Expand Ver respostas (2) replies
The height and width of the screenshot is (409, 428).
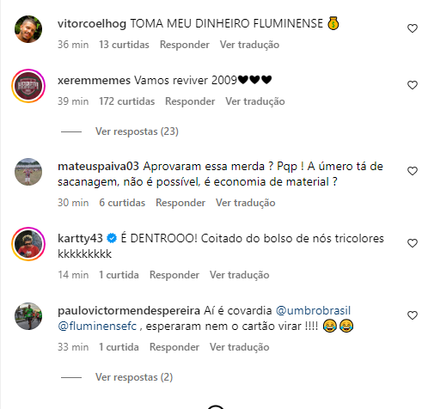click(134, 377)
